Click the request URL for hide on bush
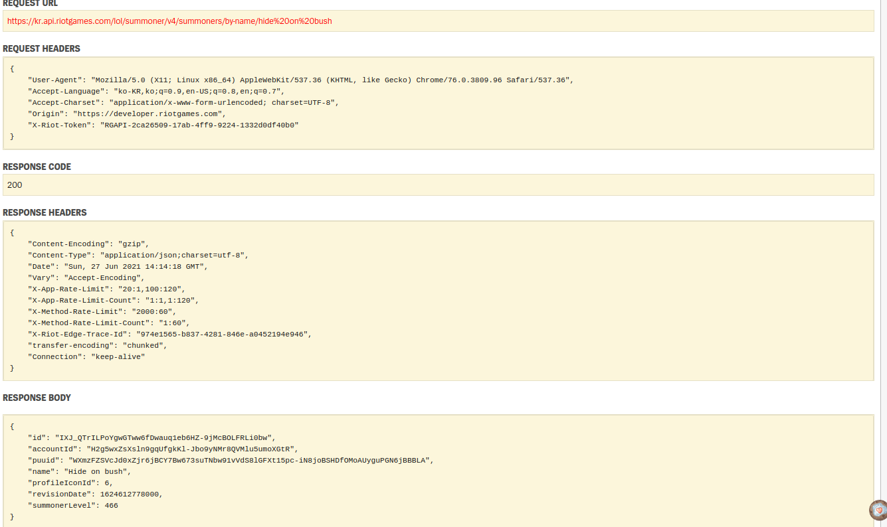 pyautogui.click(x=169, y=21)
